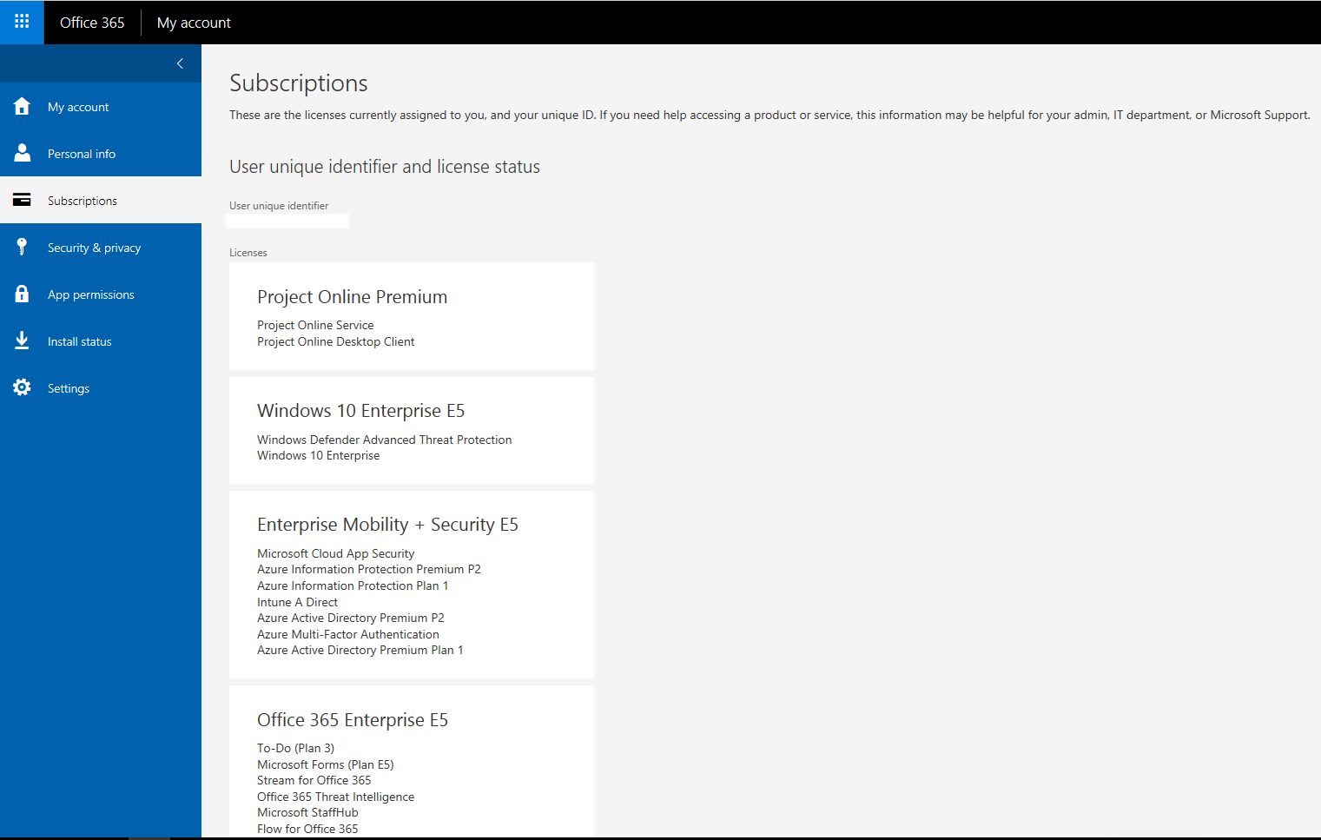This screenshot has height=840, width=1321.
Task: Click Office 365 Enterprise E5 heading
Action: (353, 719)
